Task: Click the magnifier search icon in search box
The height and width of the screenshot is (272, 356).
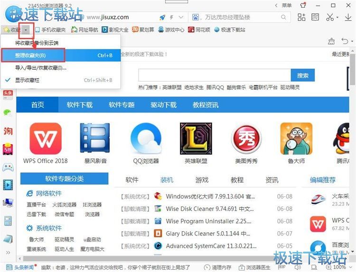Action: click(283, 17)
